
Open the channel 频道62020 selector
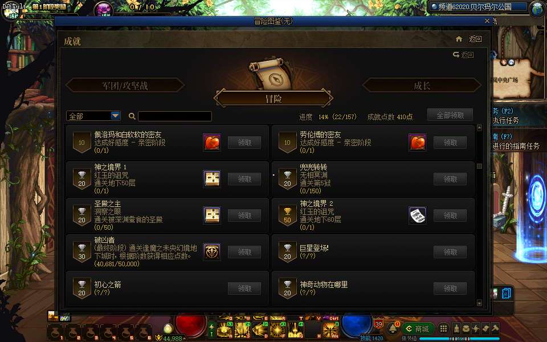click(478, 7)
